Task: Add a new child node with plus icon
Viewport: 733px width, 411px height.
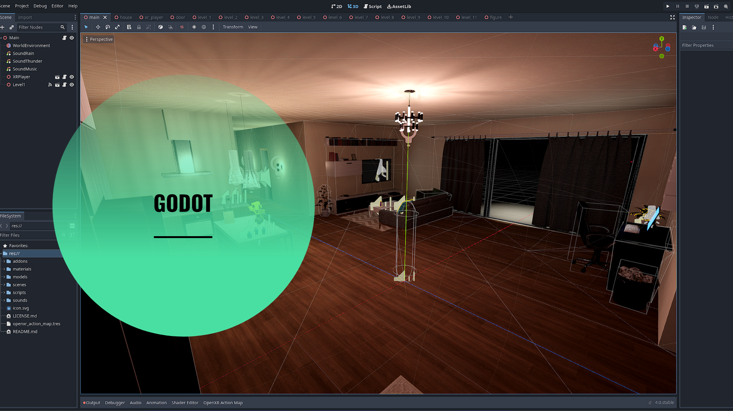Action: pyautogui.click(x=2, y=27)
